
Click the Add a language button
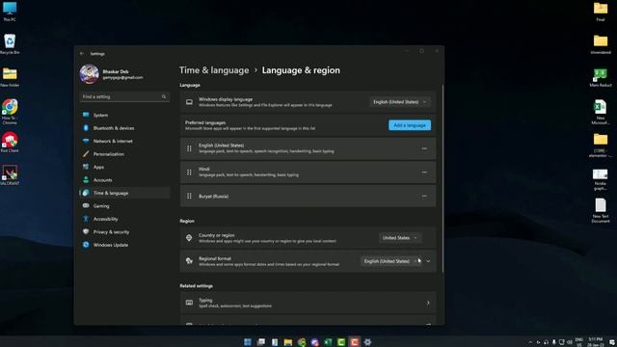pyautogui.click(x=410, y=125)
